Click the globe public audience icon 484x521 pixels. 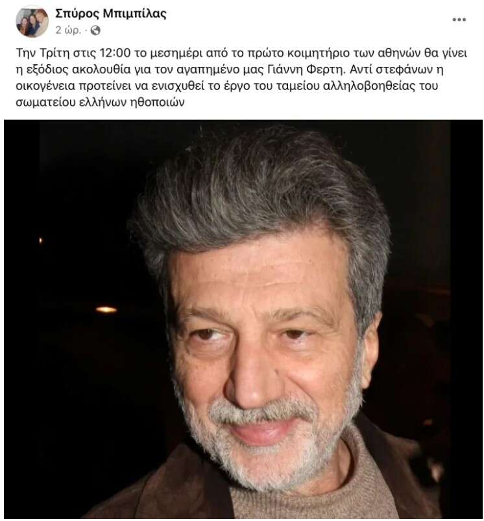click(95, 30)
